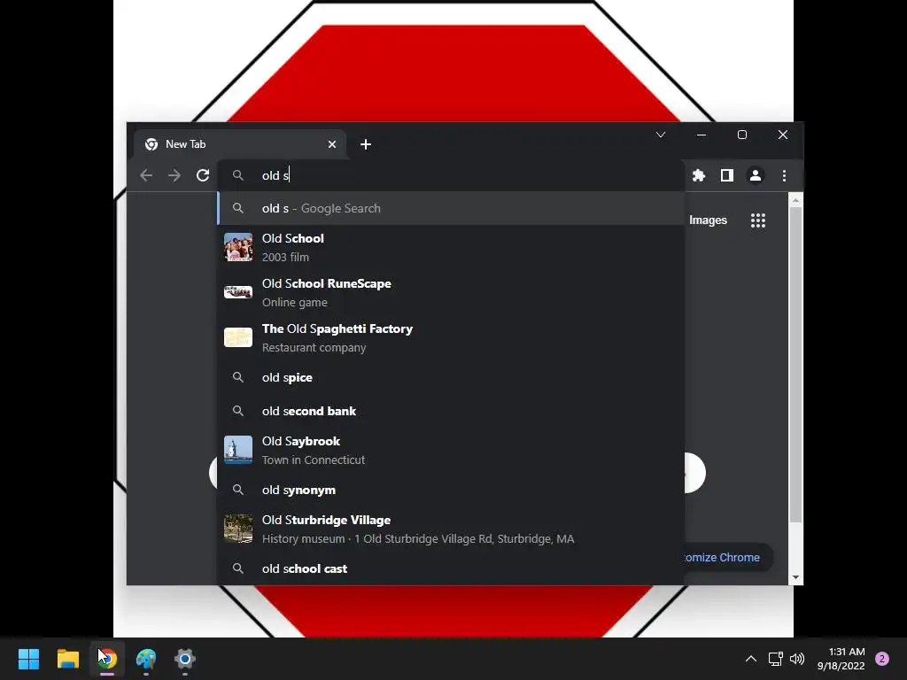Maximize the Chrome window

[742, 135]
